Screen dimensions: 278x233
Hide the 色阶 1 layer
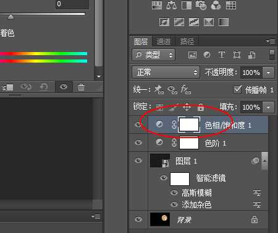(138, 143)
